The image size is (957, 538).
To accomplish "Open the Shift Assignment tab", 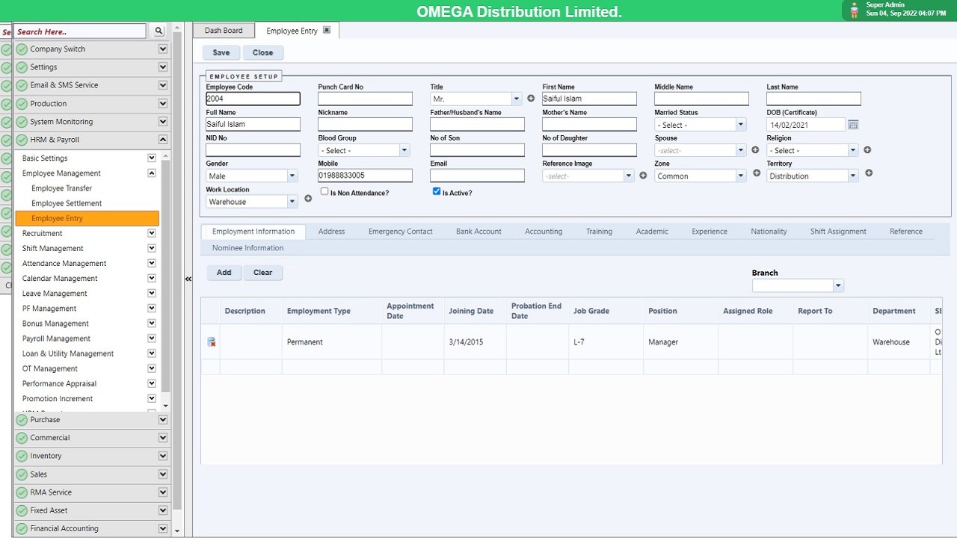I will 838,232.
